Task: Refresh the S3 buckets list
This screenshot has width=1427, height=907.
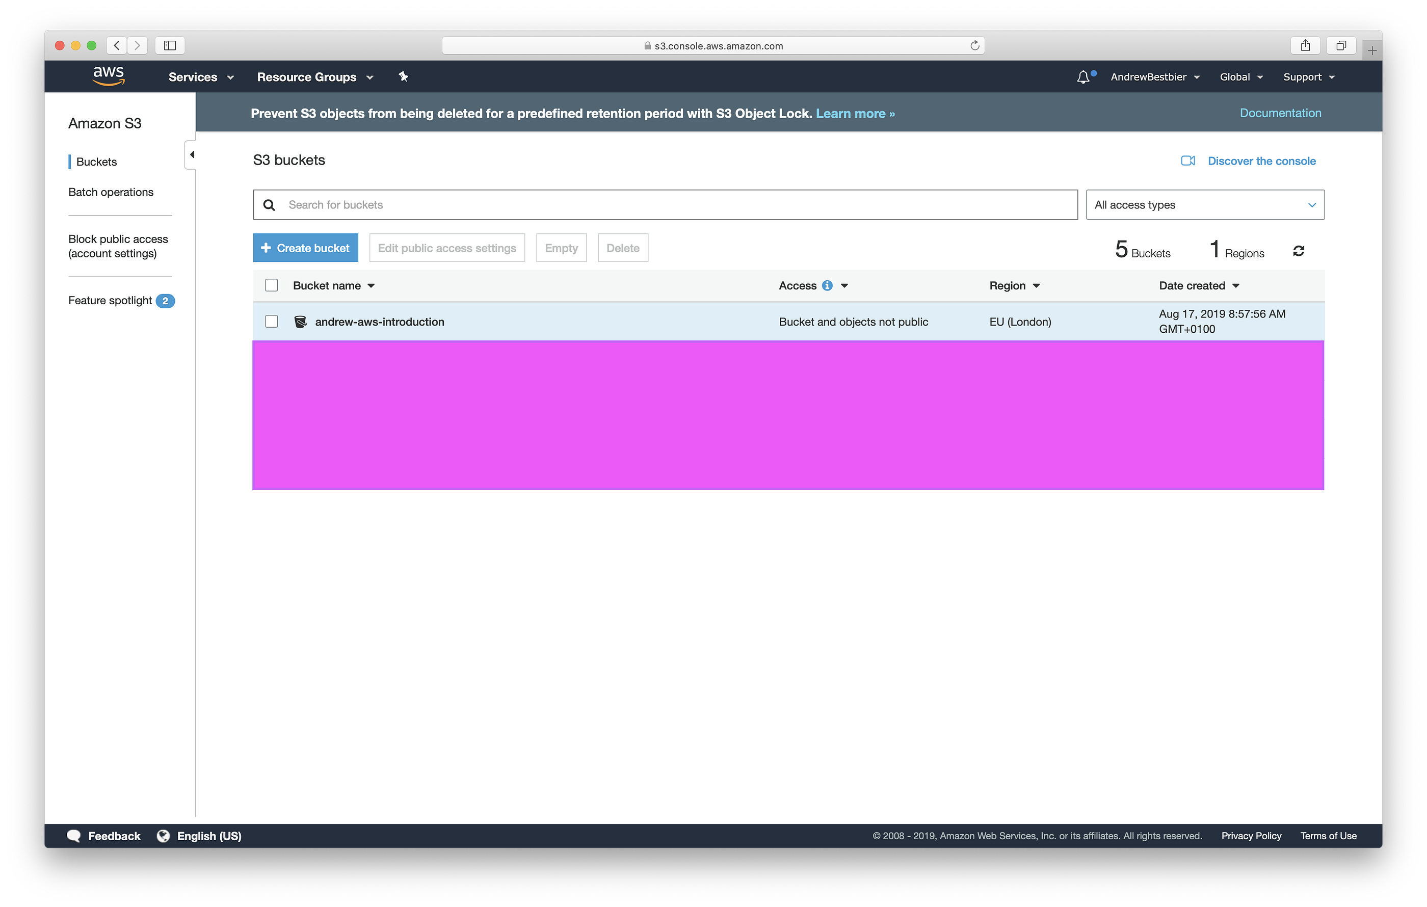Action: tap(1299, 250)
